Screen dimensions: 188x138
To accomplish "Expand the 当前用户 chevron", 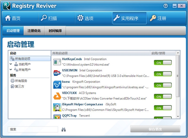I will tap(11, 64).
